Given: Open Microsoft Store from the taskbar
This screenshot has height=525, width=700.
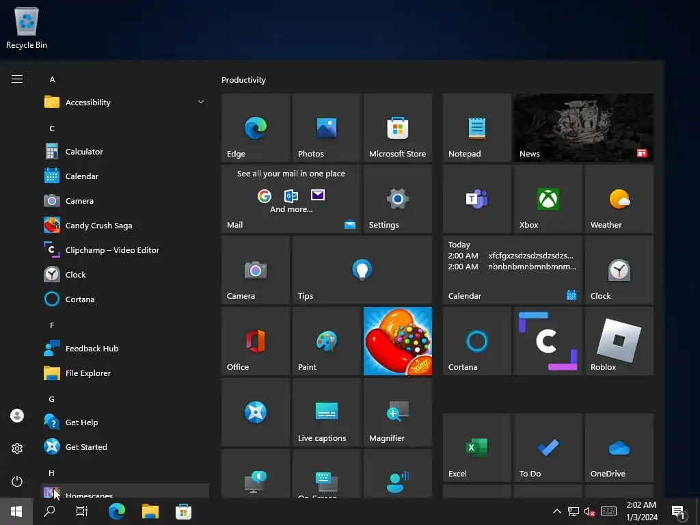Looking at the screenshot, I should 183,511.
